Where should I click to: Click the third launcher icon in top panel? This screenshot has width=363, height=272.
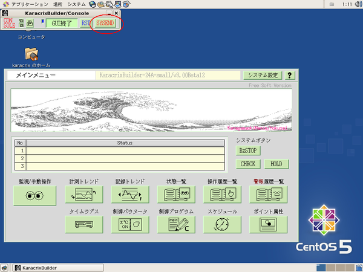coord(110,4)
